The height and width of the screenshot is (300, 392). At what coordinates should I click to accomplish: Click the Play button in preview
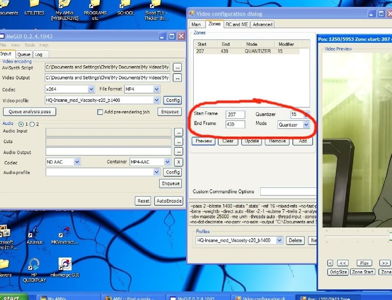[x=364, y=263]
